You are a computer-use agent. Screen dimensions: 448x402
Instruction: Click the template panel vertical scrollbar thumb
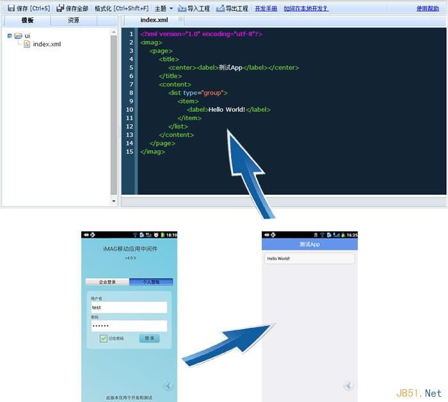[x=114, y=114]
